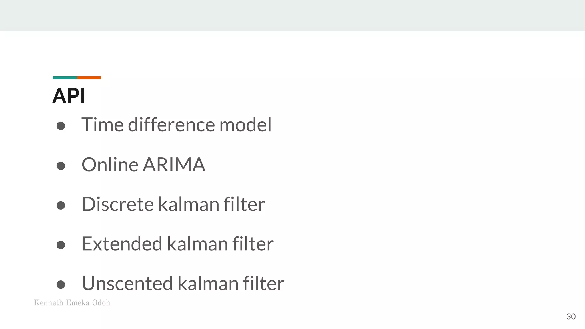Click the bullet dot before Extended kalman filter
The width and height of the screenshot is (585, 329).
click(61, 245)
